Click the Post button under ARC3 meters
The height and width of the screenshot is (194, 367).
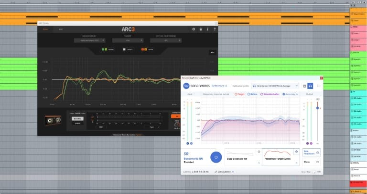(101, 127)
